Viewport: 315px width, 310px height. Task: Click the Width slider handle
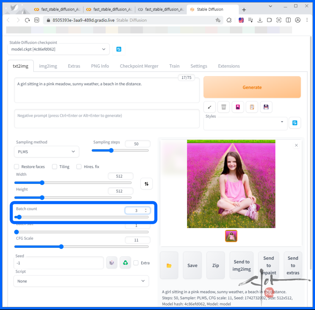tap(42, 183)
